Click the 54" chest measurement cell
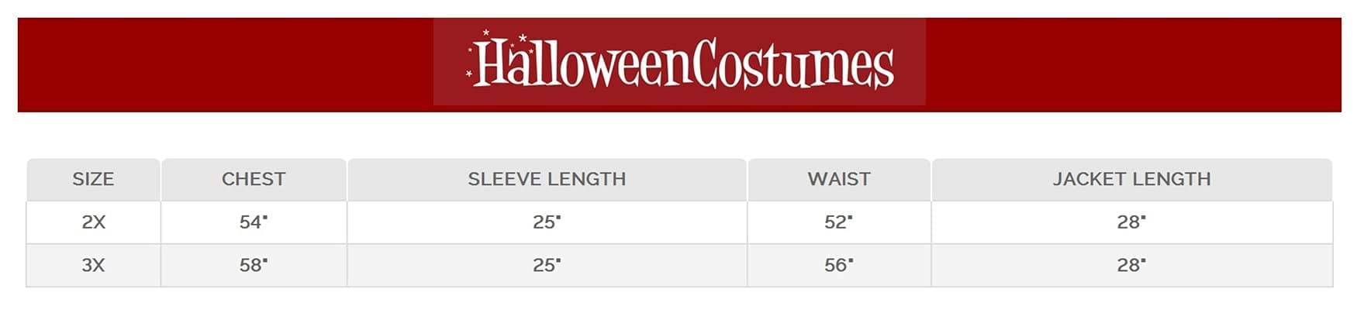The image size is (1357, 313). (254, 222)
